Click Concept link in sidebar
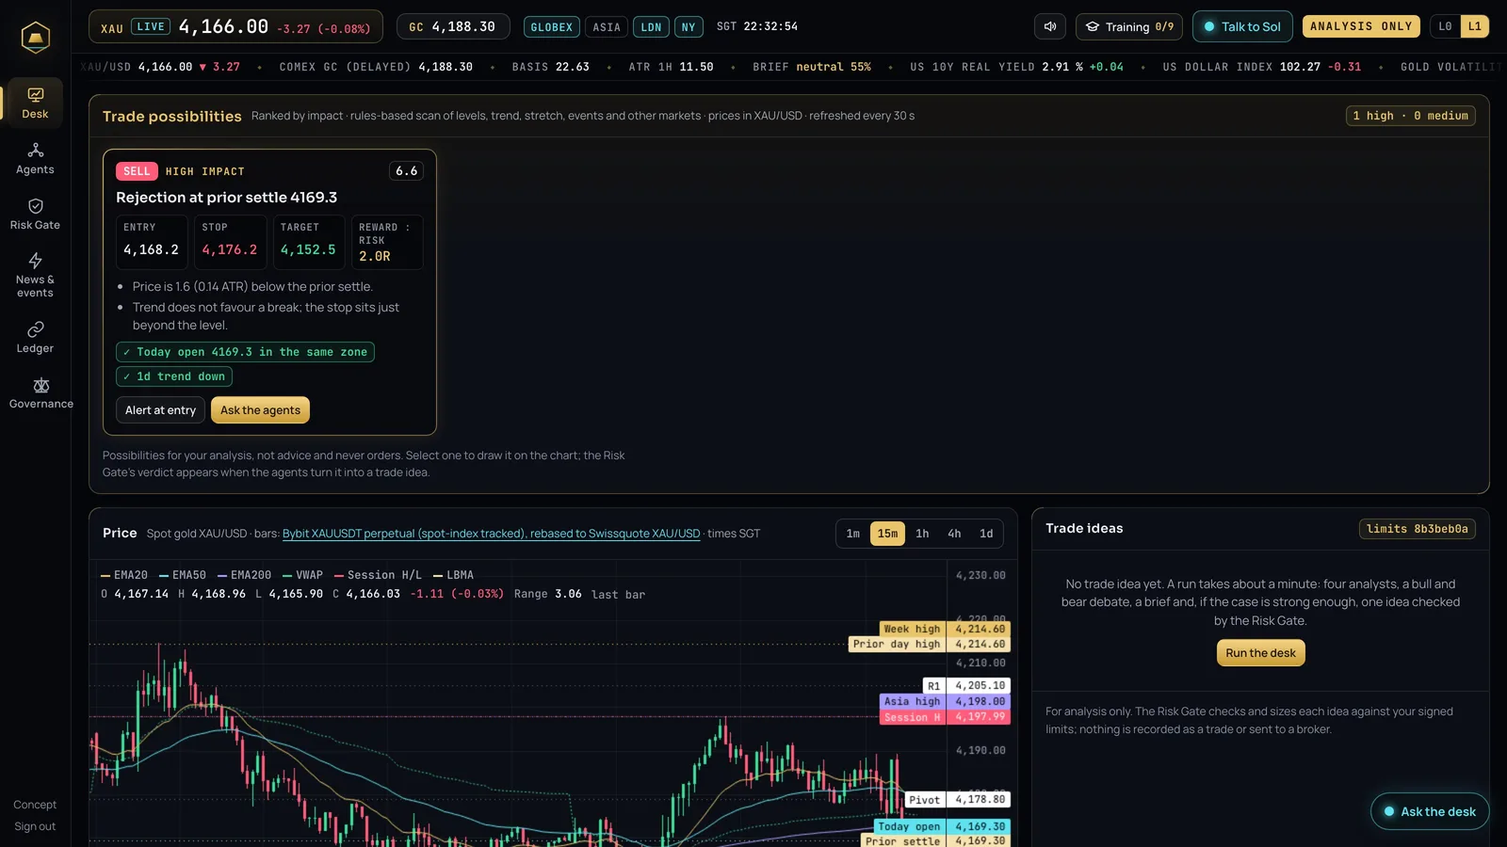 35,805
